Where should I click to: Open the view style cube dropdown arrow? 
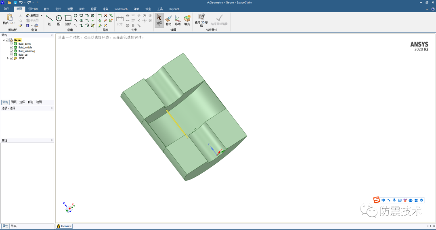pos(32,25)
